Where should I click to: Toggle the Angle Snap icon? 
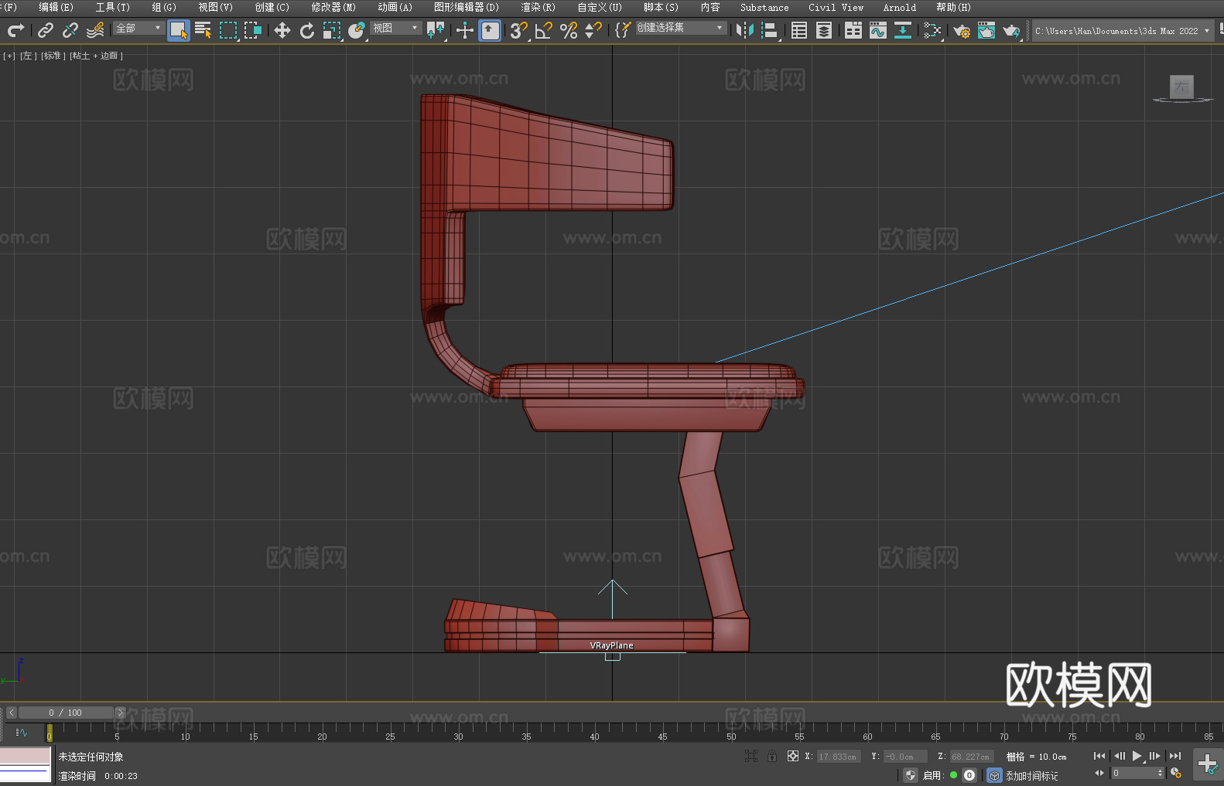pos(544,30)
